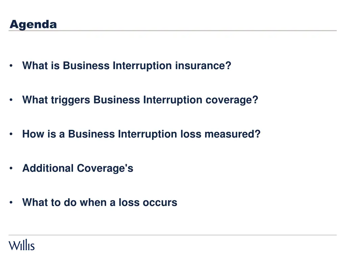Screen dimensions: 346x259
Task: Click the word 'insurance?' in first bullet
Action: pyautogui.click(x=203, y=66)
